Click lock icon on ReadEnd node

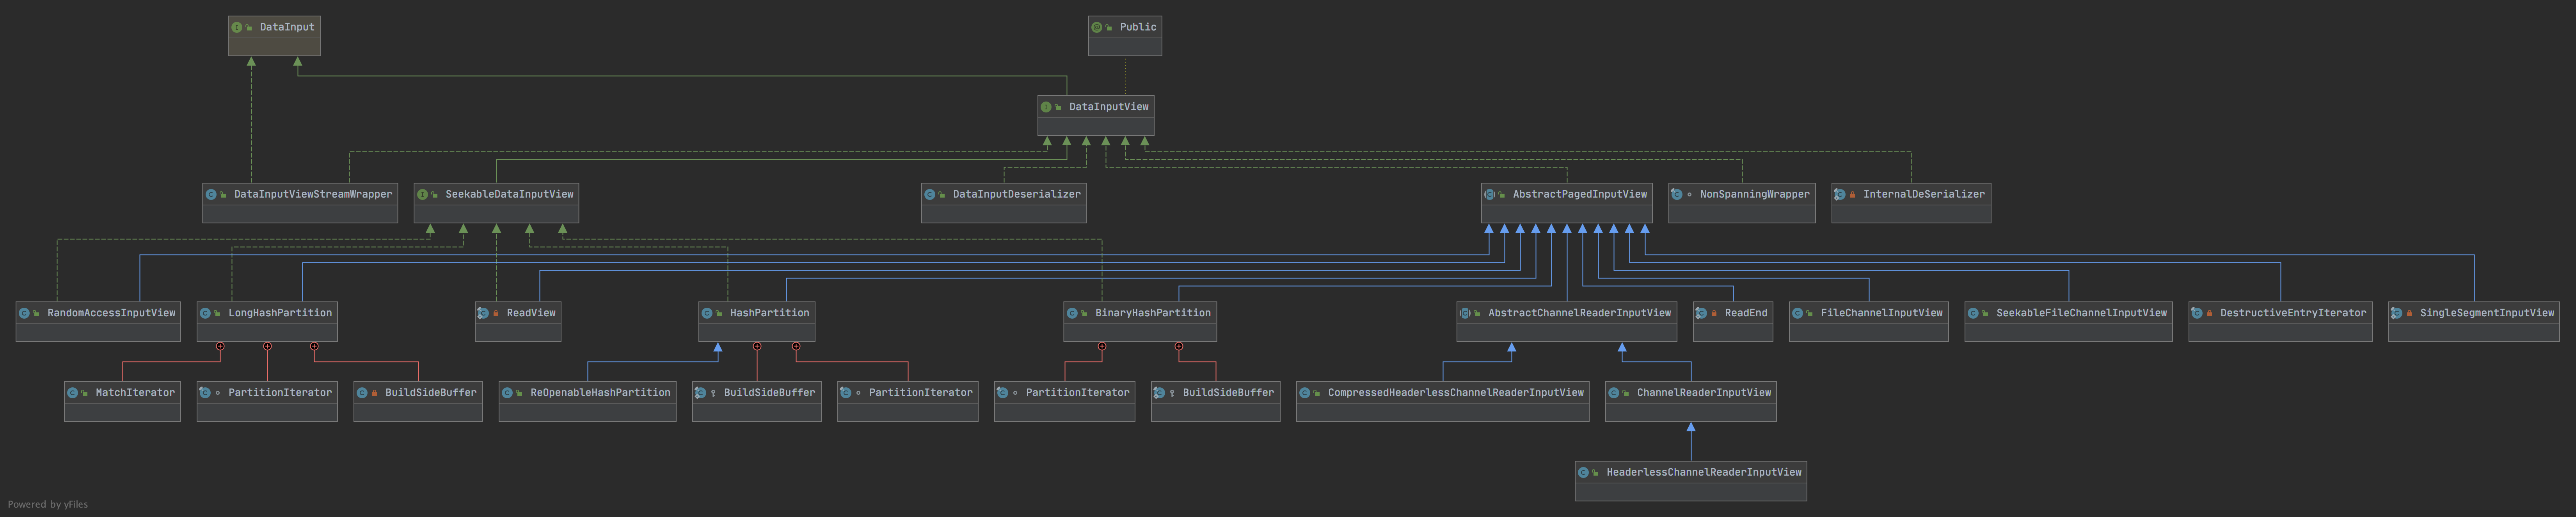[1714, 314]
